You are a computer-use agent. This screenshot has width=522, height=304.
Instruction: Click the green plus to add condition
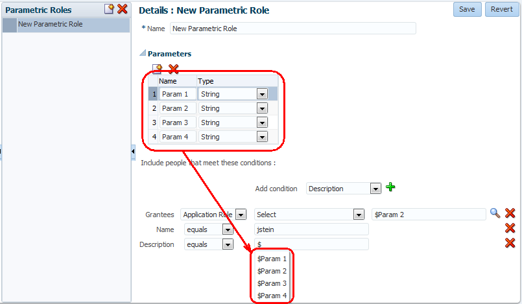[x=390, y=187]
